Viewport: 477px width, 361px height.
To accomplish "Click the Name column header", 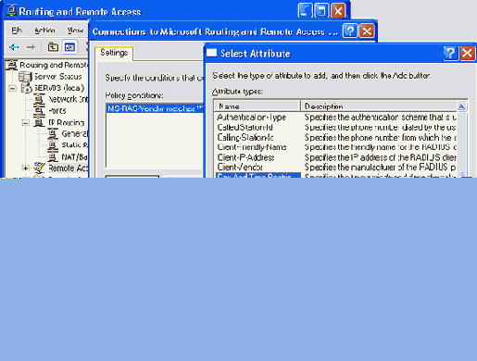I will (257, 106).
